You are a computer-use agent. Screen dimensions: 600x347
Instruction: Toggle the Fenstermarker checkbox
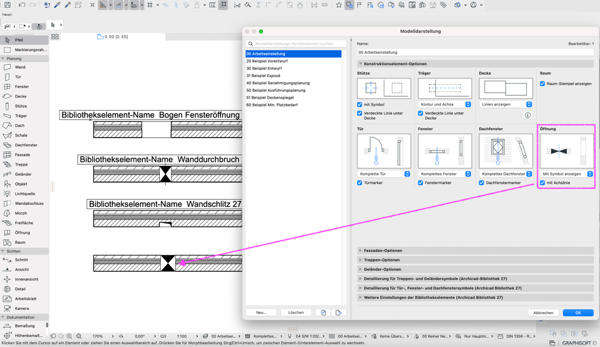(420, 183)
